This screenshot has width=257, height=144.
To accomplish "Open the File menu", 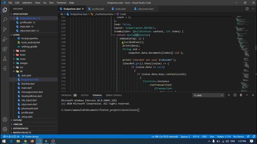I will 10,3.
